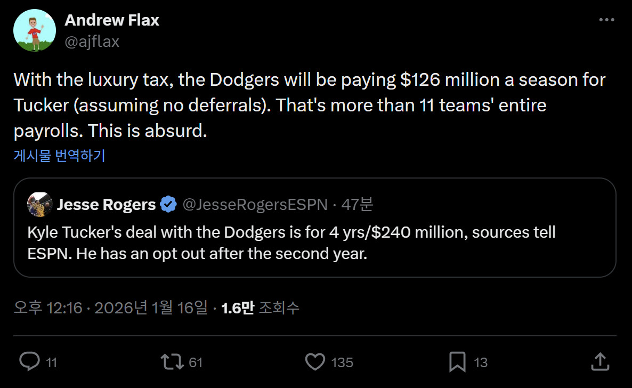Open the three-dot more options menu
Image resolution: width=632 pixels, height=388 pixels.
pyautogui.click(x=606, y=20)
